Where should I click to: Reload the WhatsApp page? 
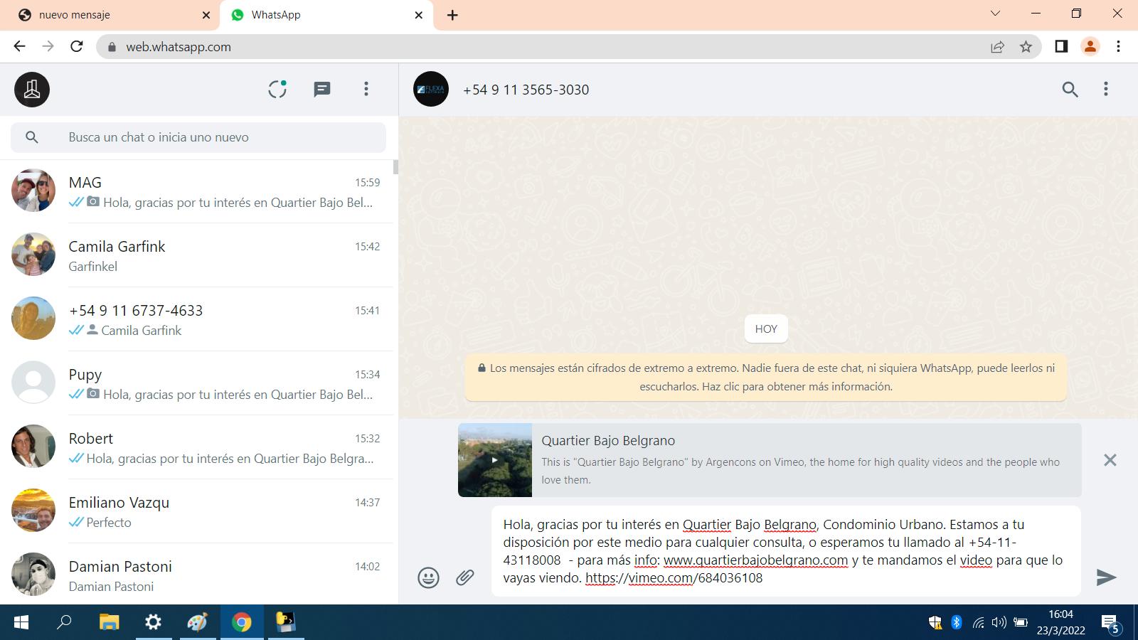[77, 46]
